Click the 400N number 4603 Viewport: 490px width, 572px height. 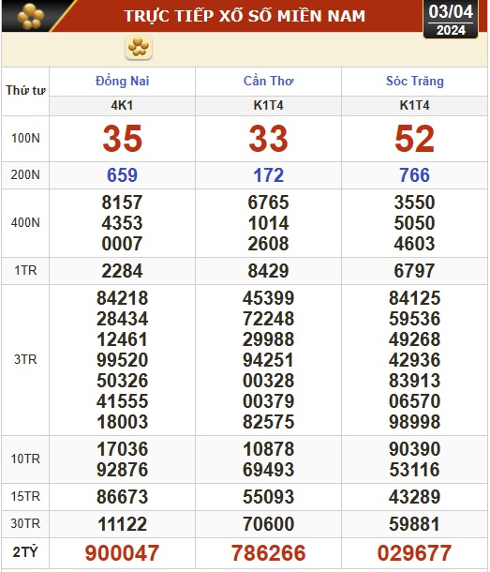pyautogui.click(x=414, y=244)
